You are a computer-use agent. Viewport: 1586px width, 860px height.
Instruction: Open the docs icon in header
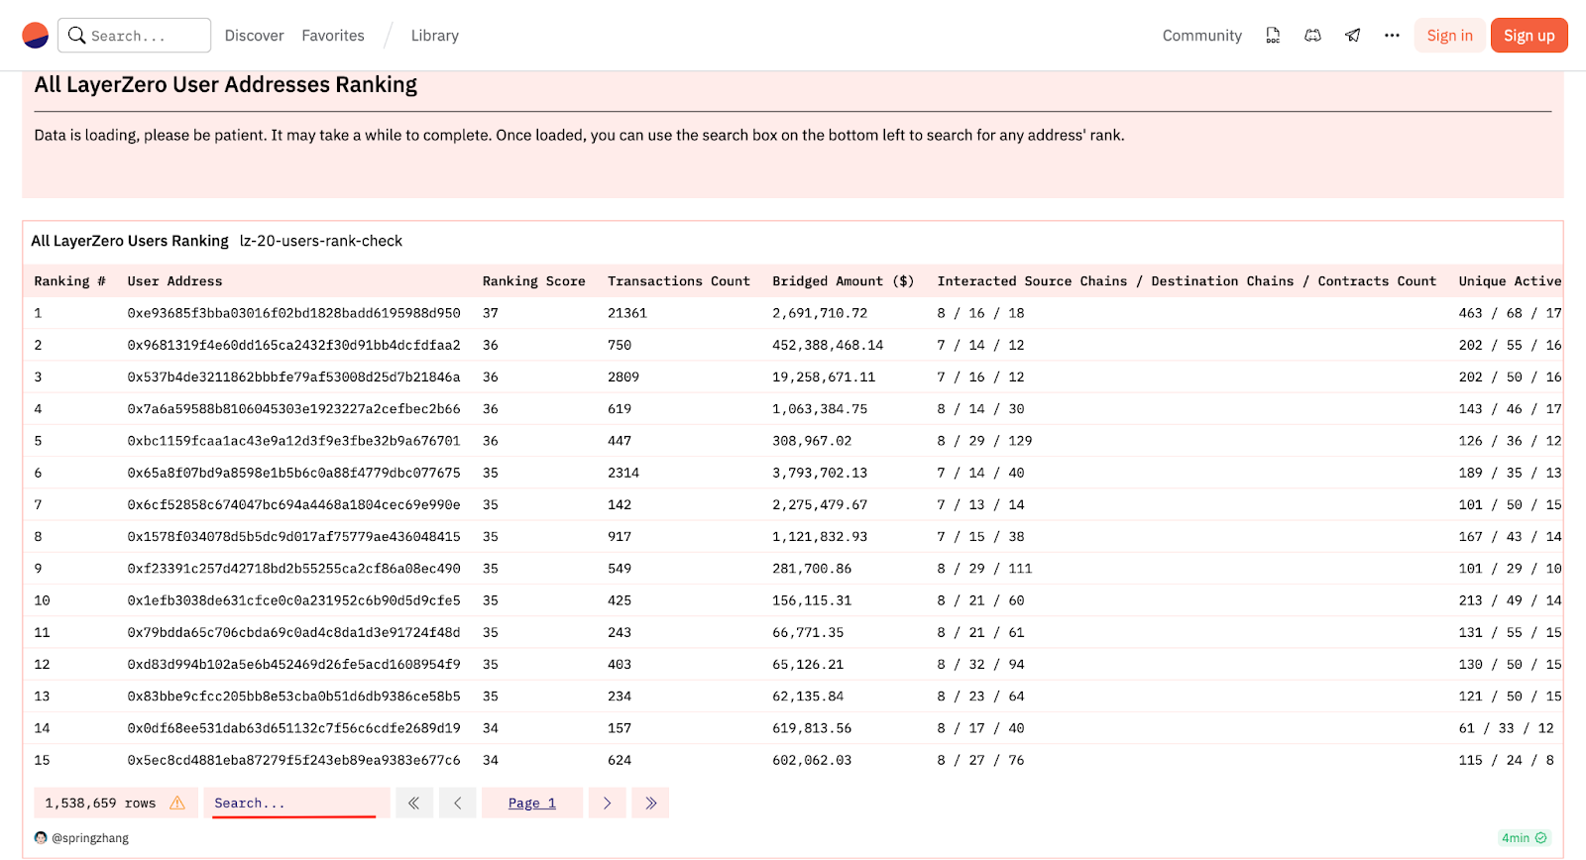click(x=1273, y=36)
